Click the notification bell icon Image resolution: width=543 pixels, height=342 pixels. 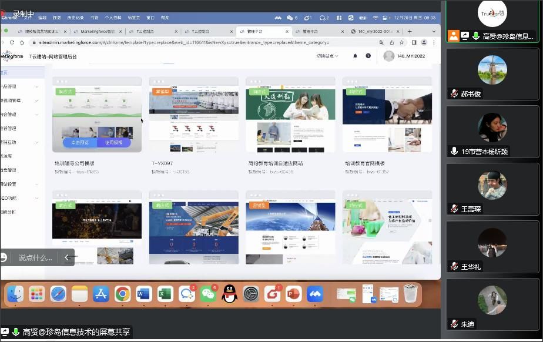pyautogui.click(x=355, y=56)
